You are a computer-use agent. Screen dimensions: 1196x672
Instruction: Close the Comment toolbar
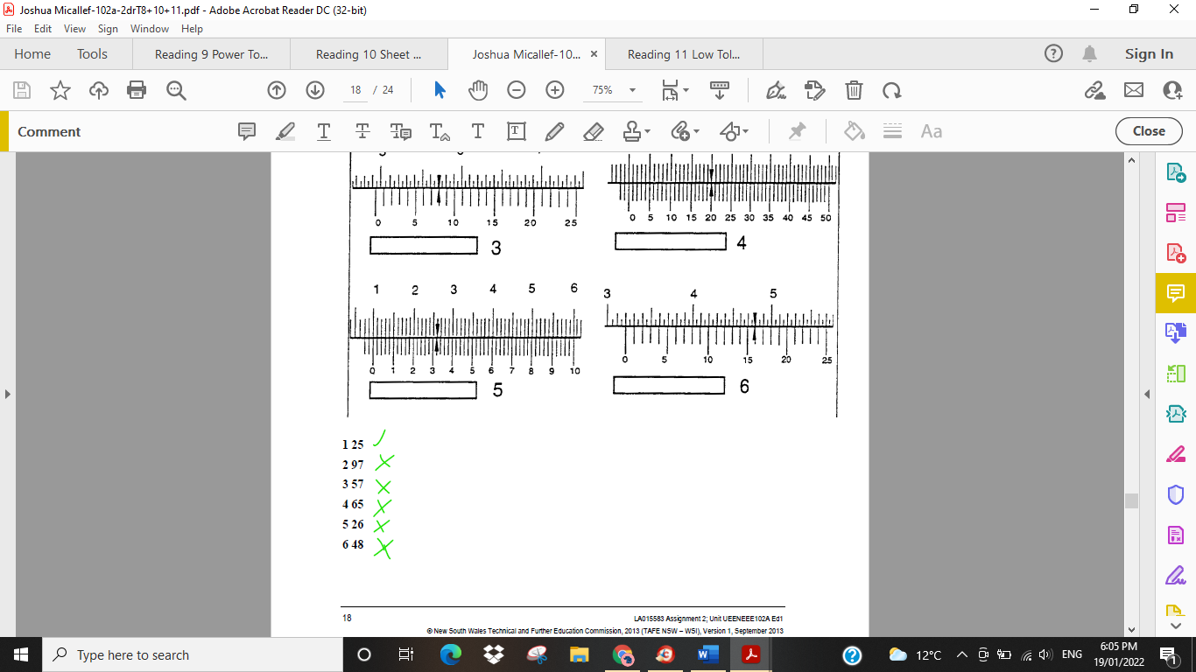tap(1148, 131)
